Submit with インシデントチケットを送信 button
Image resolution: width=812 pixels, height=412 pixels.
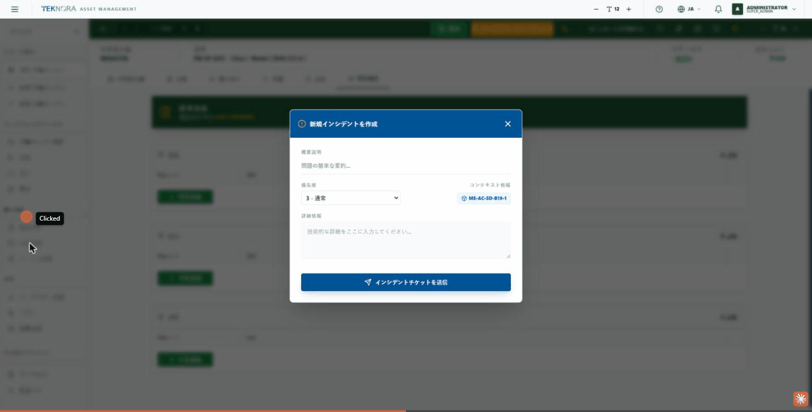pos(405,282)
